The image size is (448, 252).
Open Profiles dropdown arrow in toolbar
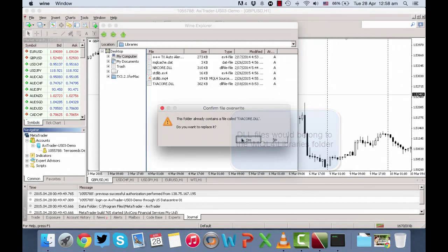(45, 25)
